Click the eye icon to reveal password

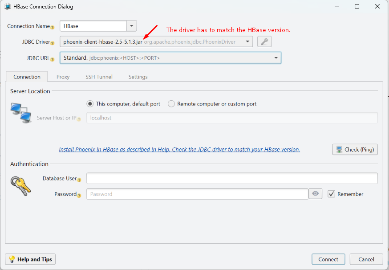click(x=315, y=193)
